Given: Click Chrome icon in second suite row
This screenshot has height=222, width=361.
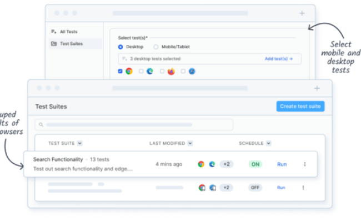Looking at the screenshot, I should coord(202,188).
